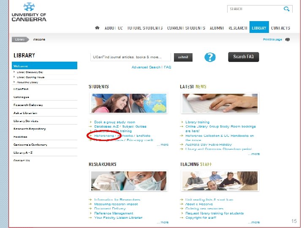Image resolution: width=304 pixels, height=228 pixels.
Task: Click the magnifier search icon
Action: point(286,9)
